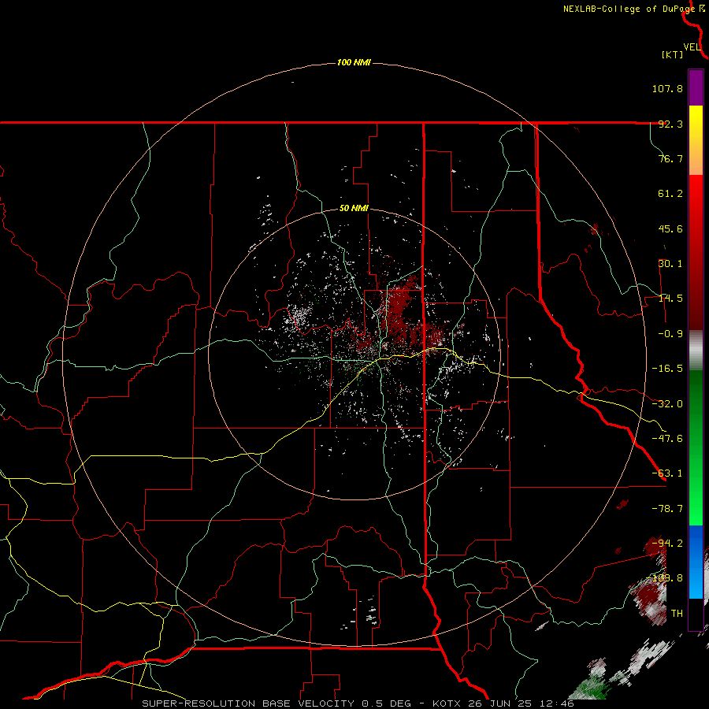Viewport: 709px width, 709px height.
Task: Click the gray near-zero segment of the color bar
Action: 696,351
